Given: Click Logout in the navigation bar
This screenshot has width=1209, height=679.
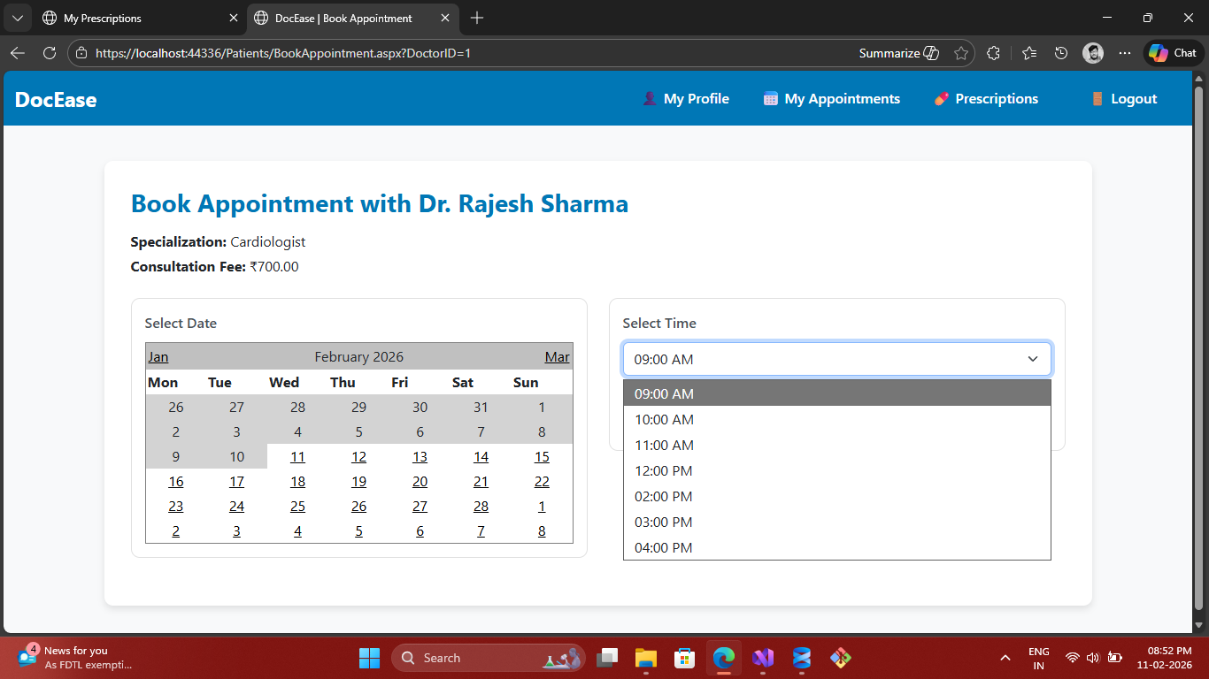Looking at the screenshot, I should (x=1124, y=99).
